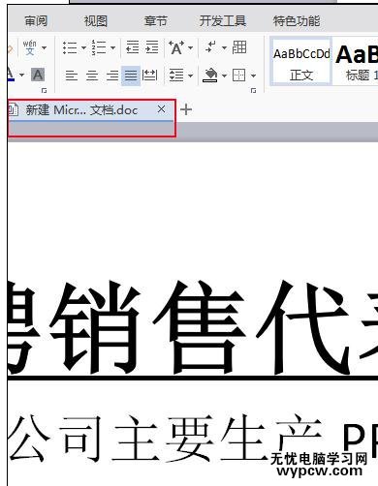Open the 开发工具 ribbon tab
Viewport: 378px width, 486px height.
pos(223,21)
